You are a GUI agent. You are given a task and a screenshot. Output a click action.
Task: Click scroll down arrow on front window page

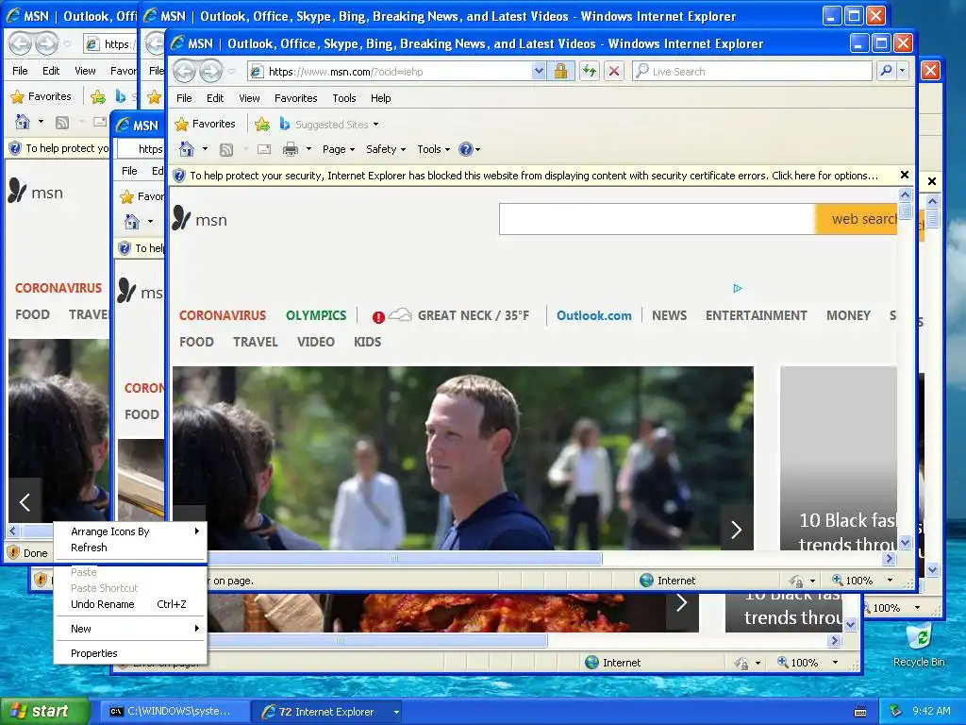(905, 543)
